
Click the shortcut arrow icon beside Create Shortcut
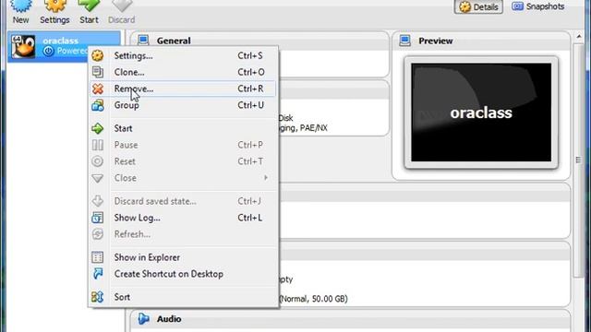(x=98, y=274)
